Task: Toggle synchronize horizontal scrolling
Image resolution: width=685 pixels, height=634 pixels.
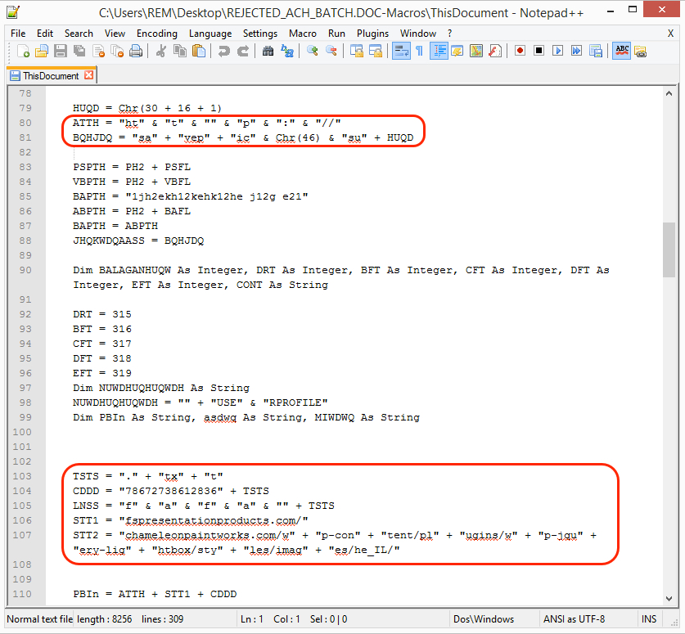Action: (x=376, y=51)
